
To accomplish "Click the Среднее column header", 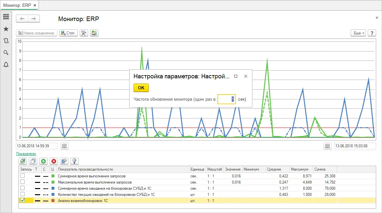I will tap(277, 169).
